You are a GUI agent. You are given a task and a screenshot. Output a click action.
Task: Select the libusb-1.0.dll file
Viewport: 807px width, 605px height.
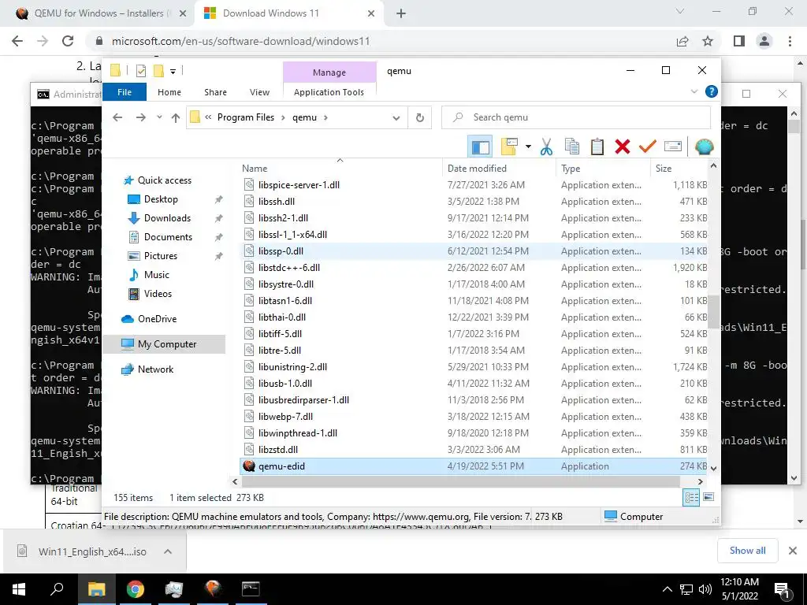(x=474, y=384)
